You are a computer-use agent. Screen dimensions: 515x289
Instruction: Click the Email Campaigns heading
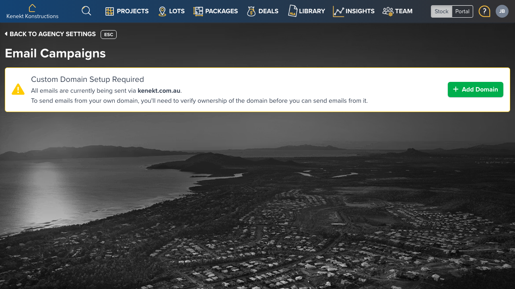[x=56, y=53]
